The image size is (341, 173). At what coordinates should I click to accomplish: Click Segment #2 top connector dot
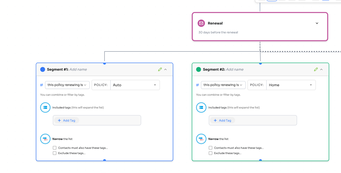(260, 63)
